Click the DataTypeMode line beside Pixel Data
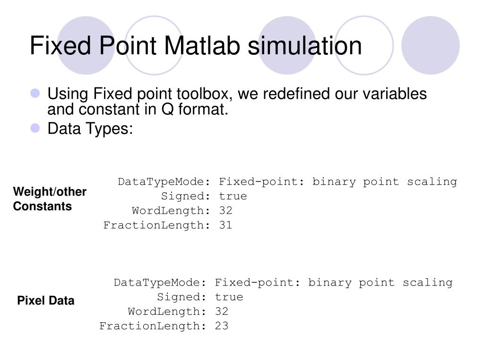 (283, 283)
